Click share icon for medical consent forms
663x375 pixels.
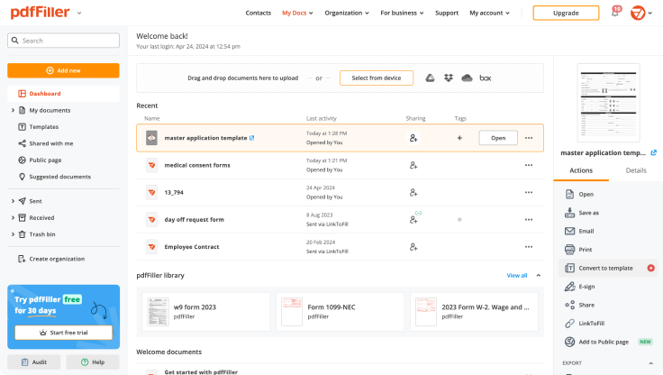click(x=413, y=165)
